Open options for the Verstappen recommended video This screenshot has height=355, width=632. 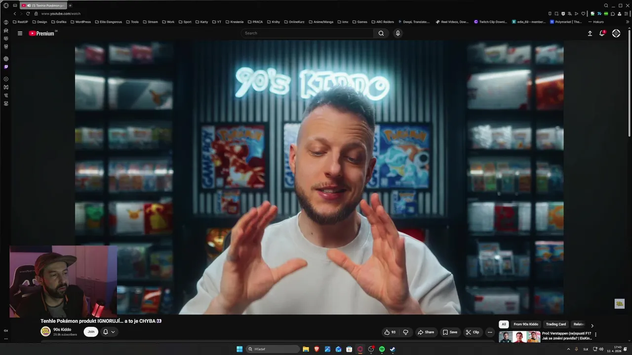[x=595, y=334]
